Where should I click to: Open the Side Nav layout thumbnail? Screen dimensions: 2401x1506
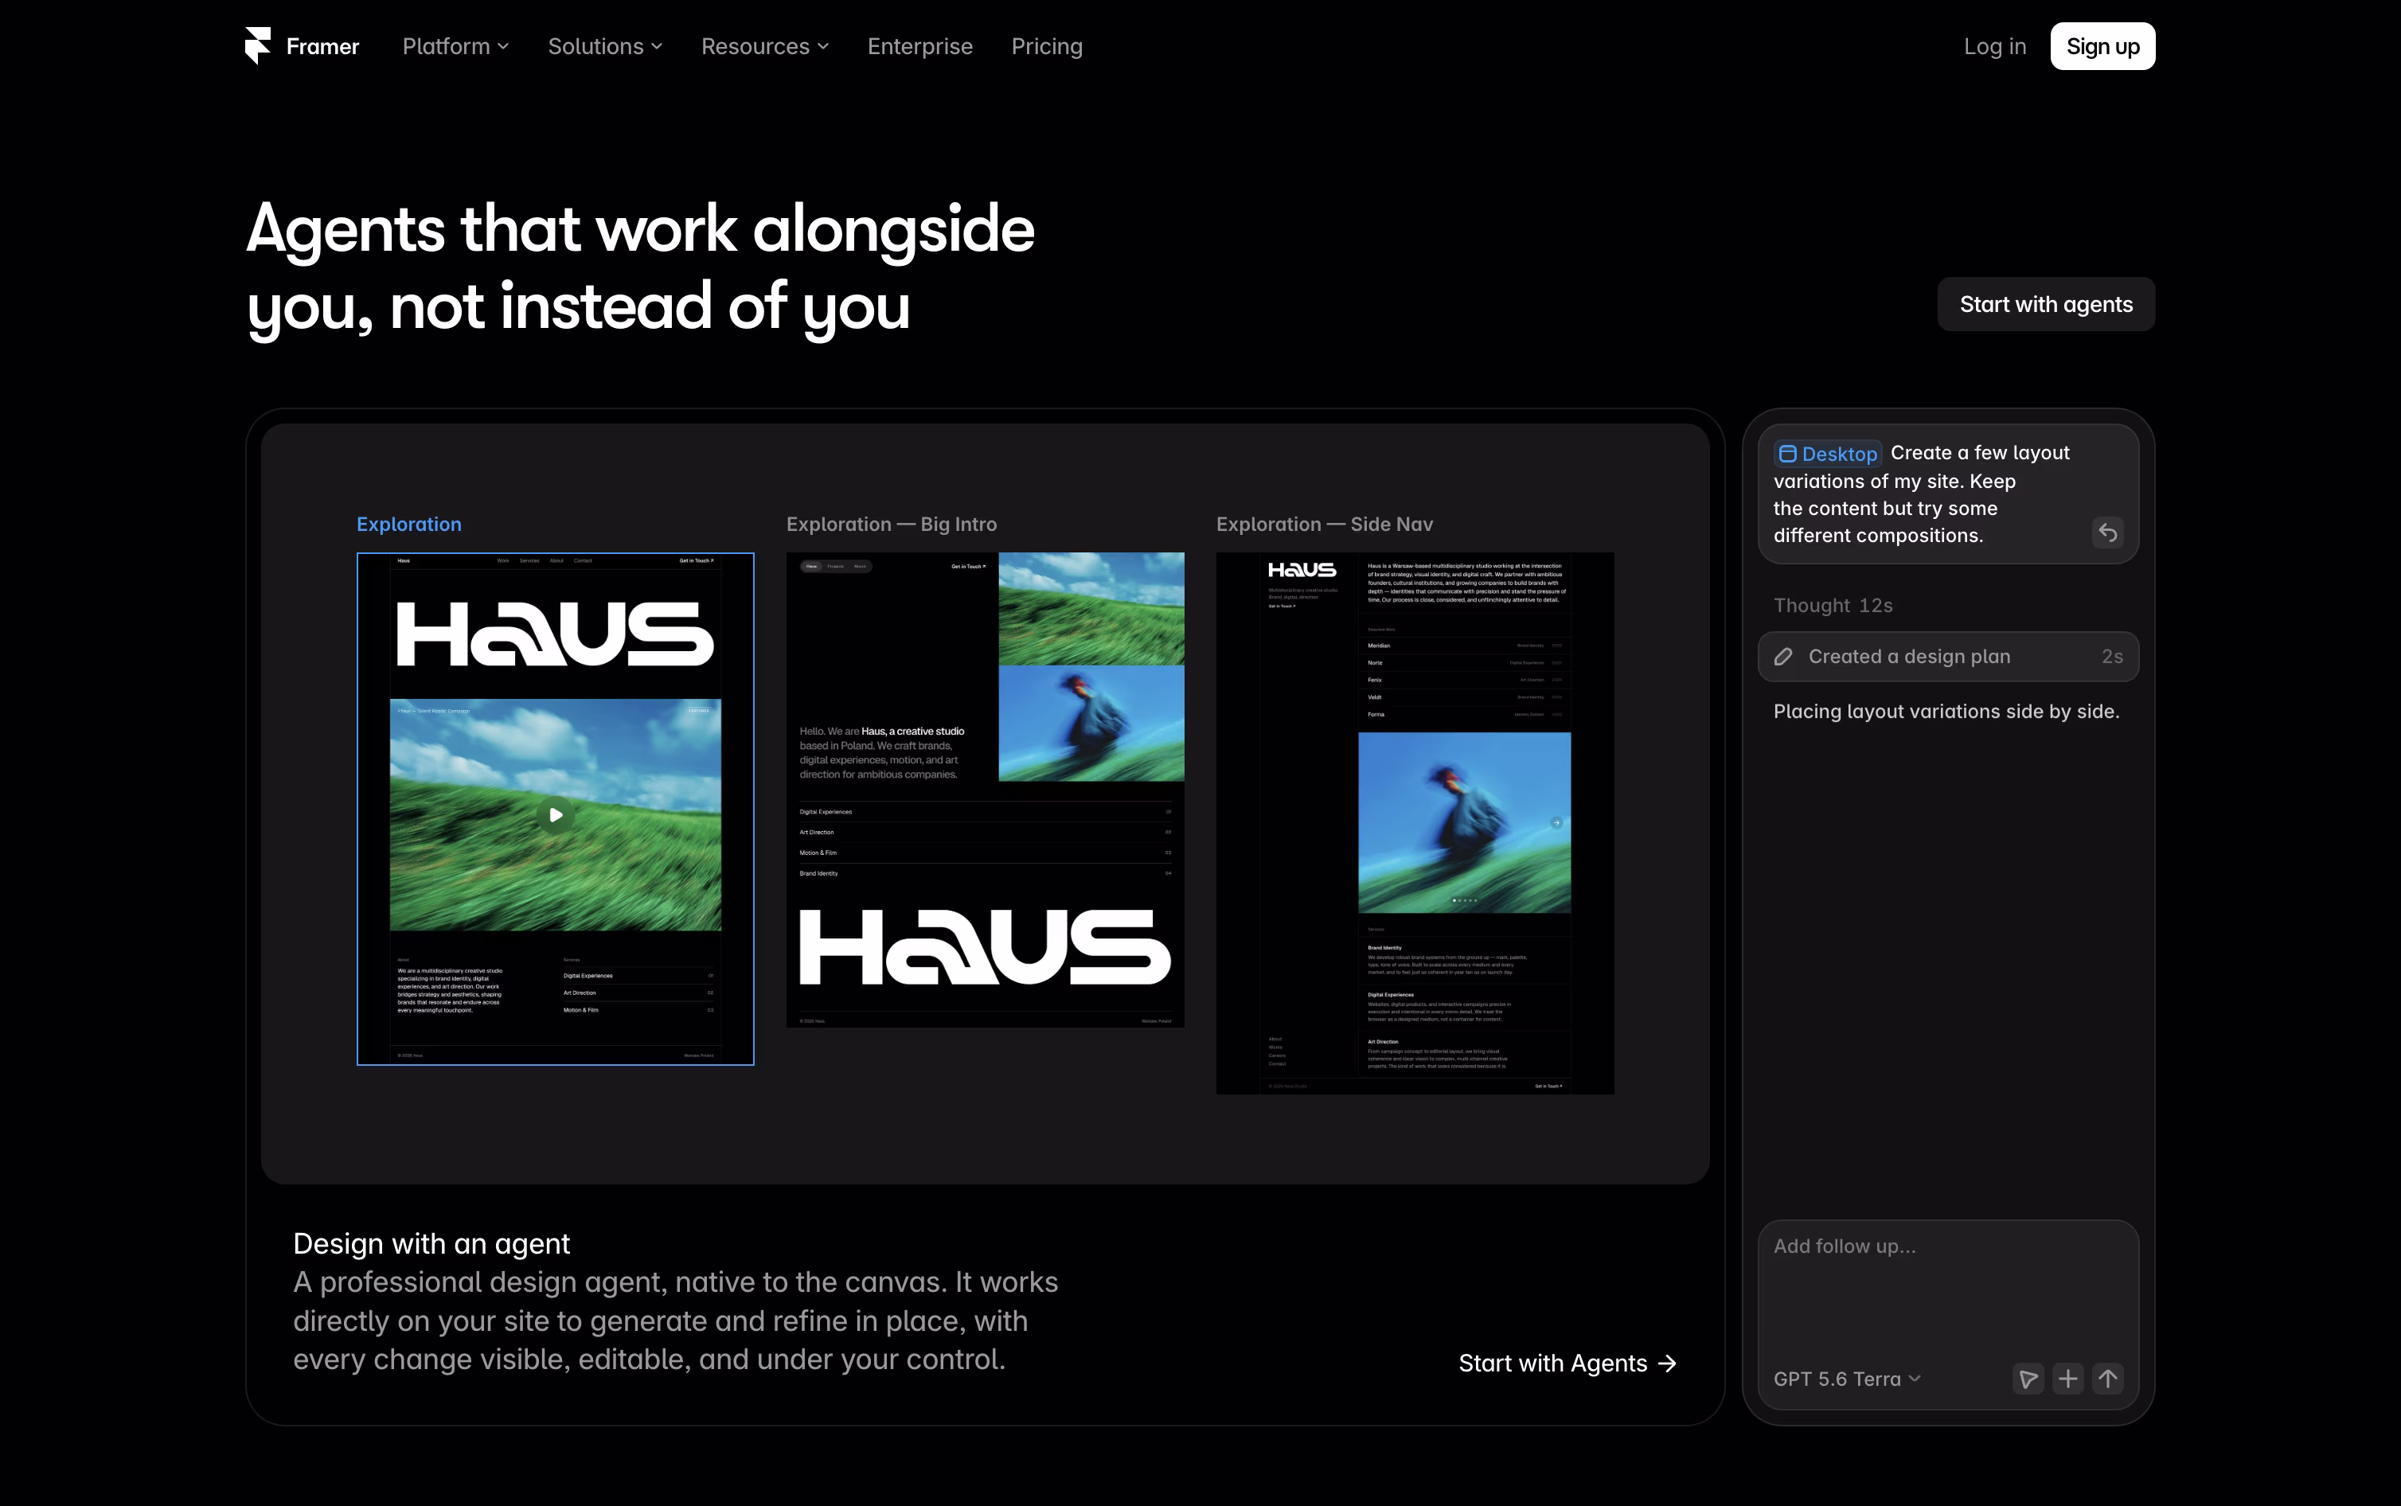[1414, 824]
